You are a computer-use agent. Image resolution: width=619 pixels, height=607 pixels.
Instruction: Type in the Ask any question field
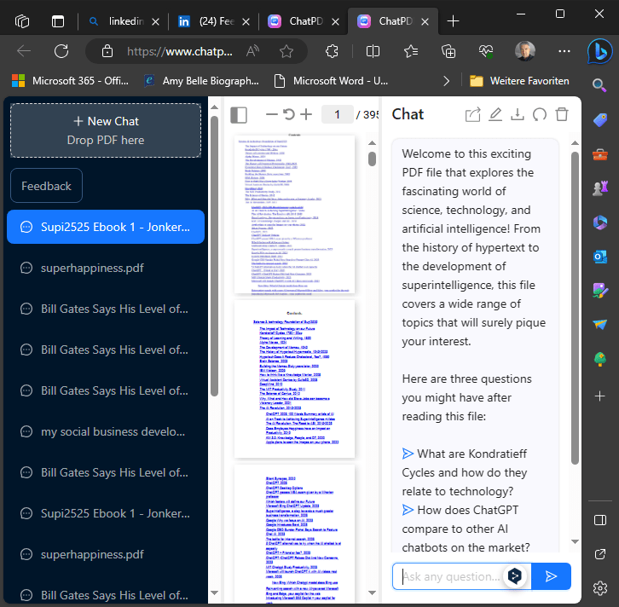coord(449,576)
